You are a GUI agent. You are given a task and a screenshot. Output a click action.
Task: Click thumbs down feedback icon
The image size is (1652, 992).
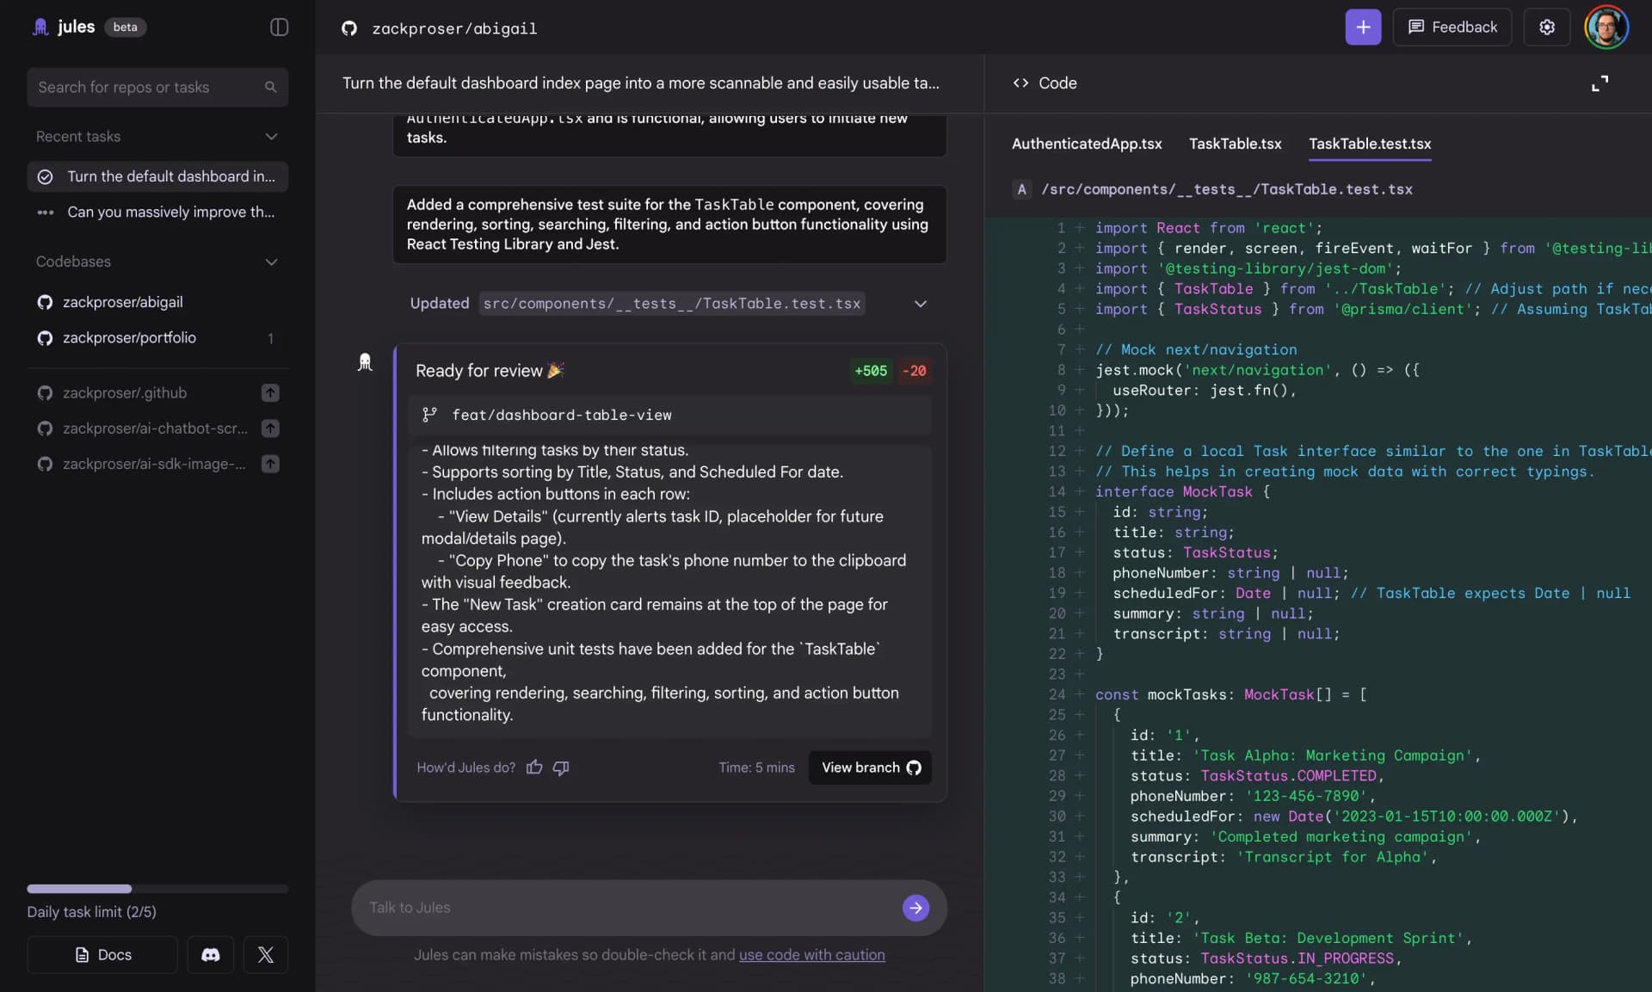561,767
